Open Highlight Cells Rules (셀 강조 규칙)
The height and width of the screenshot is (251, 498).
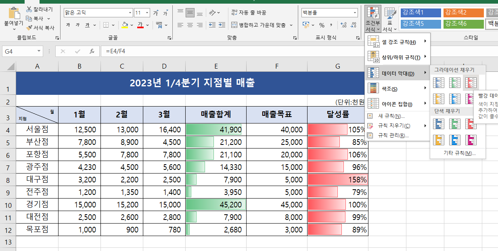(398, 42)
